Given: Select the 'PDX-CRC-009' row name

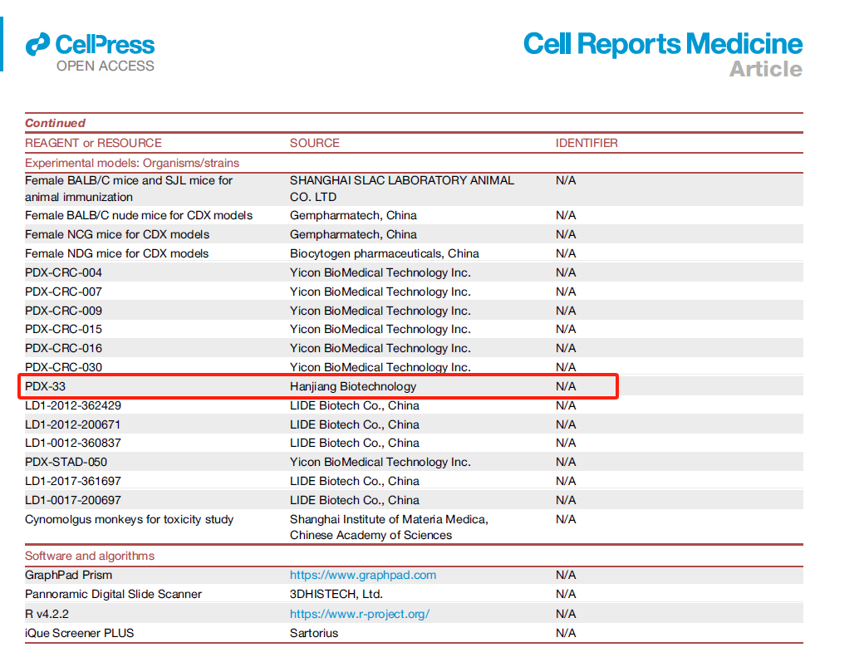Looking at the screenshot, I should pyautogui.click(x=63, y=311).
